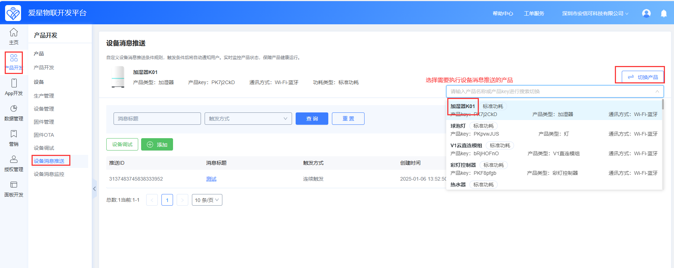Select 设备消息推送 in the sidebar
Image resolution: width=674 pixels, height=268 pixels.
pyautogui.click(x=49, y=161)
